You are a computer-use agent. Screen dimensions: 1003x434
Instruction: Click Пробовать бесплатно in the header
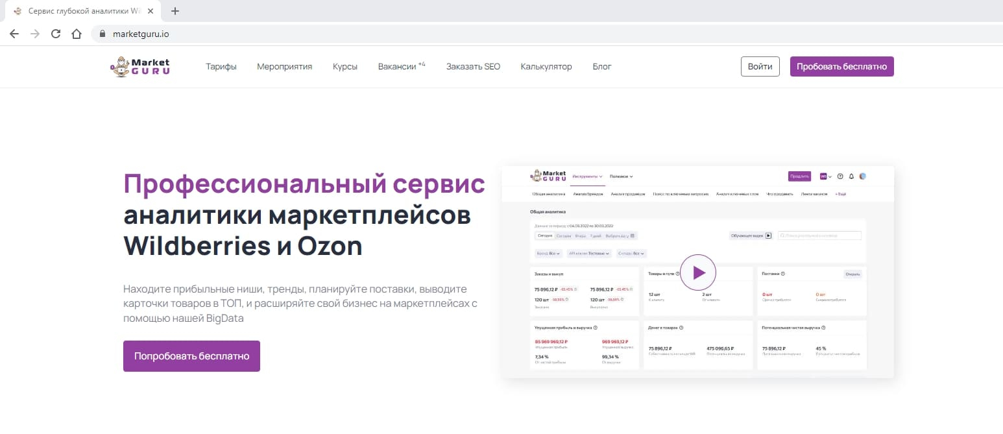[841, 67]
